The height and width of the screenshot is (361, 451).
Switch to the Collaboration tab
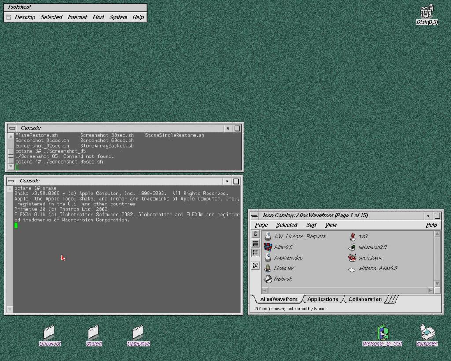coord(365,299)
